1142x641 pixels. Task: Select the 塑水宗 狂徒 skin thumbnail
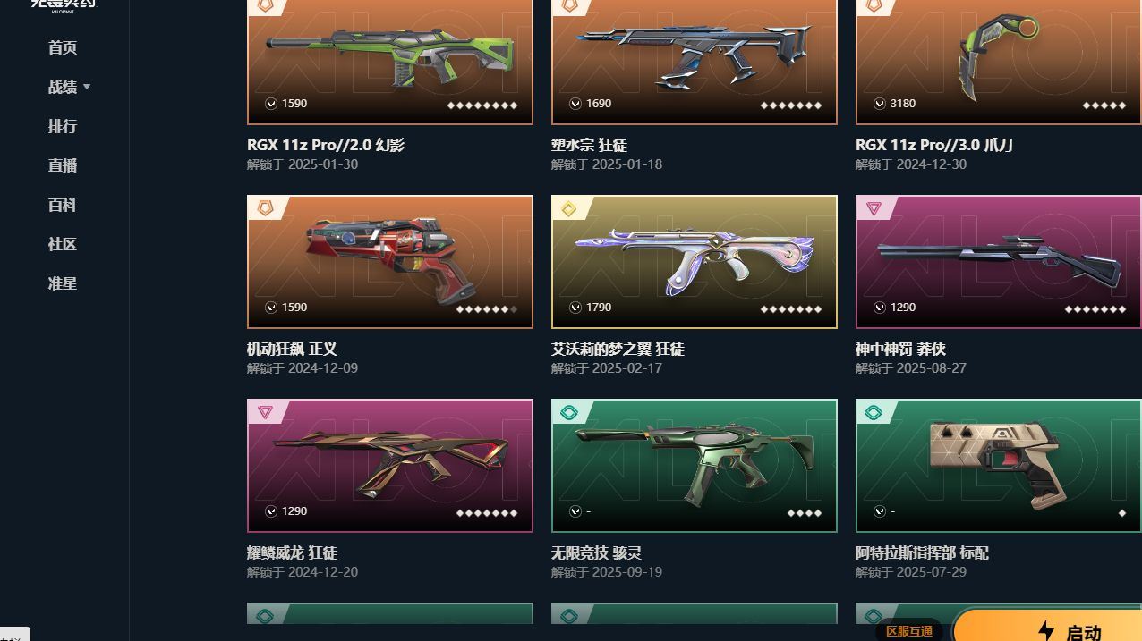tap(695, 62)
